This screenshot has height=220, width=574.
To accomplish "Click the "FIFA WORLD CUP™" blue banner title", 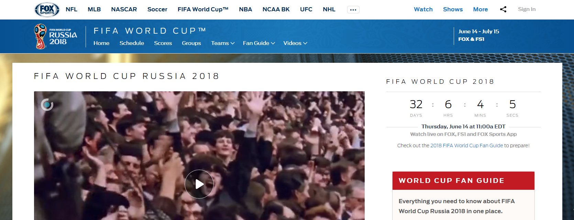I will click(150, 31).
